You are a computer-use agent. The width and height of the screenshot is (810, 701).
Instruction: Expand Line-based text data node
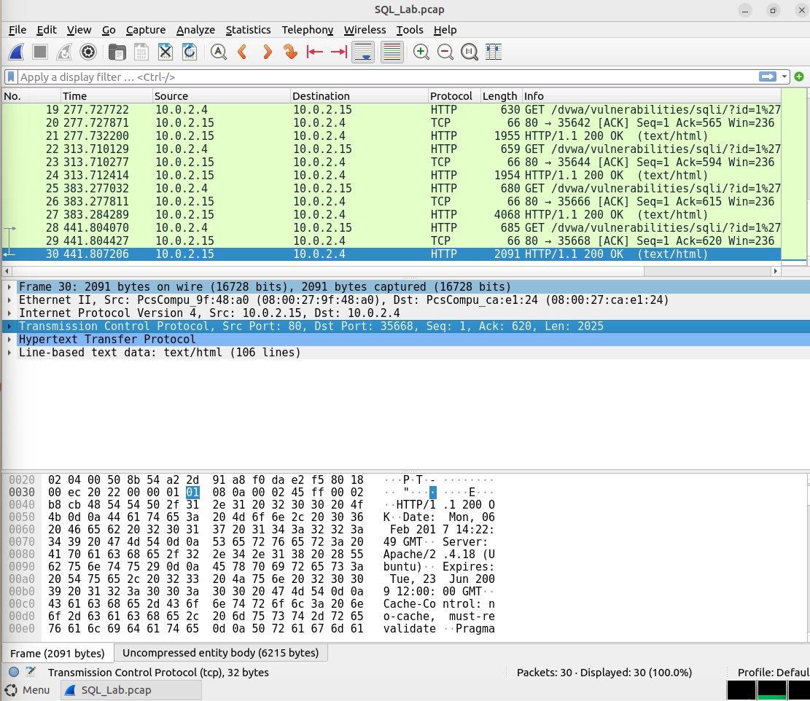click(9, 353)
